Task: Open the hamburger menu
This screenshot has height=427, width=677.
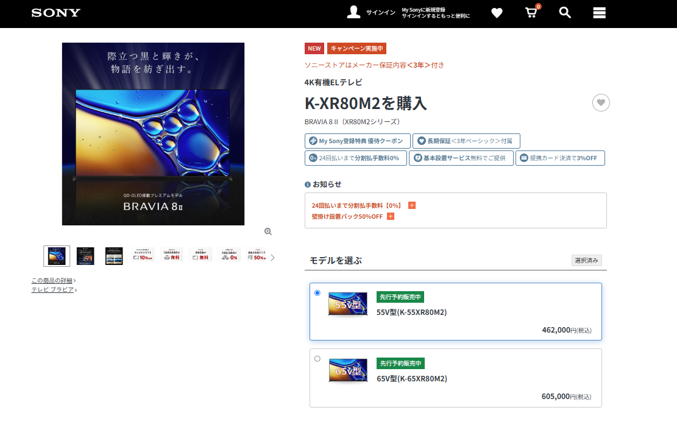Action: 599,13
